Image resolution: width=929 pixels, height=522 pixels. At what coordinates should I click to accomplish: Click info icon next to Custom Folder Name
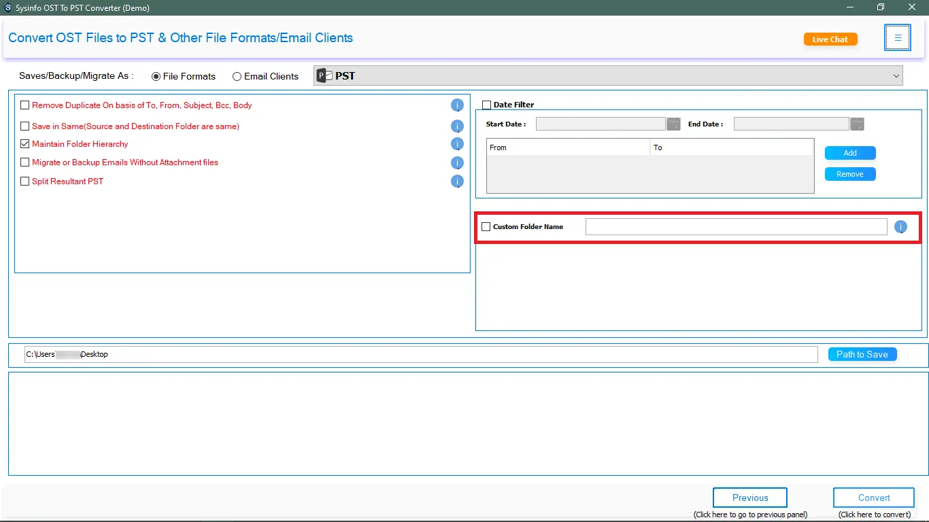(900, 227)
